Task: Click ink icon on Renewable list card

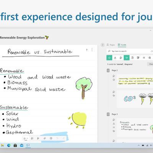Action: 114,120
